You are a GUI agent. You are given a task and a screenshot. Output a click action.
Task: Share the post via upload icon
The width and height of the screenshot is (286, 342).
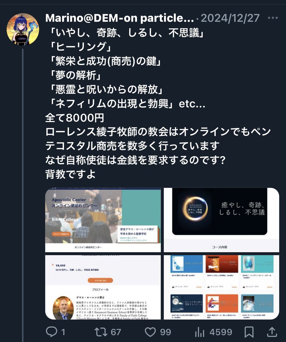[x=272, y=332]
